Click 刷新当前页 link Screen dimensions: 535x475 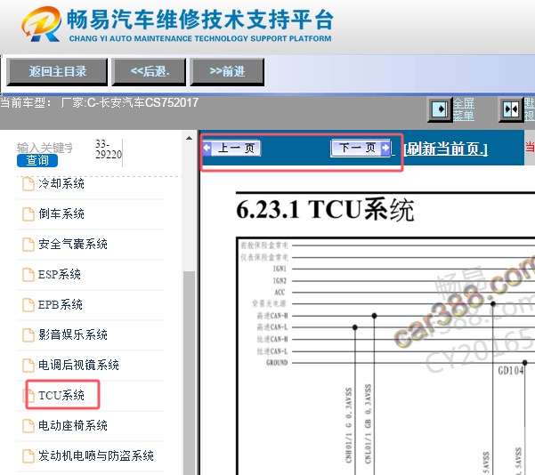pyautogui.click(x=445, y=149)
